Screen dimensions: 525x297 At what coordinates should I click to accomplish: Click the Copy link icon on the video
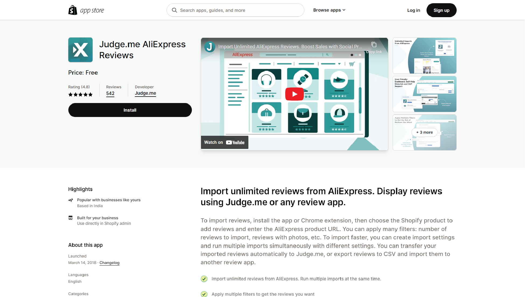pyautogui.click(x=374, y=45)
